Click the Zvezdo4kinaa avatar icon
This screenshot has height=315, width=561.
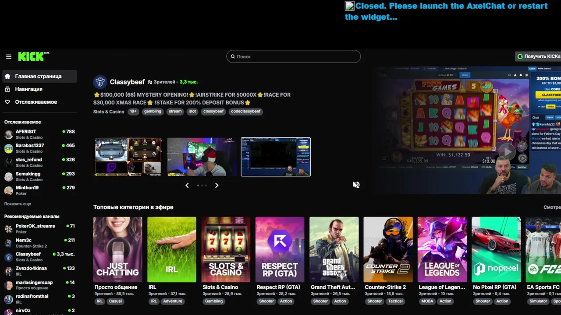(9, 271)
